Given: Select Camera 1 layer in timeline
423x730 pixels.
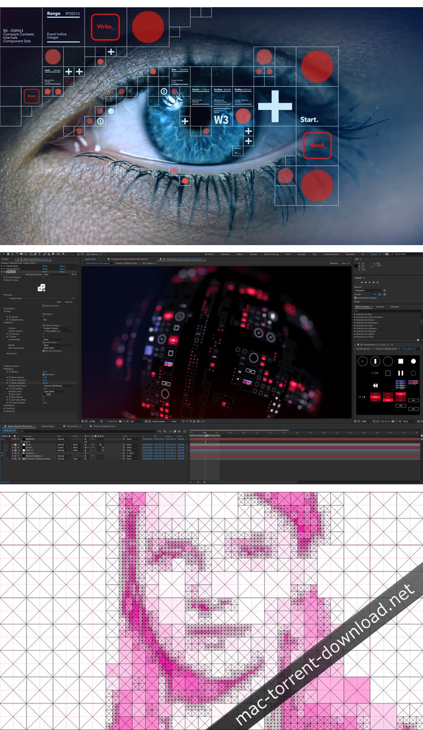Looking at the screenshot, I should point(30,453).
